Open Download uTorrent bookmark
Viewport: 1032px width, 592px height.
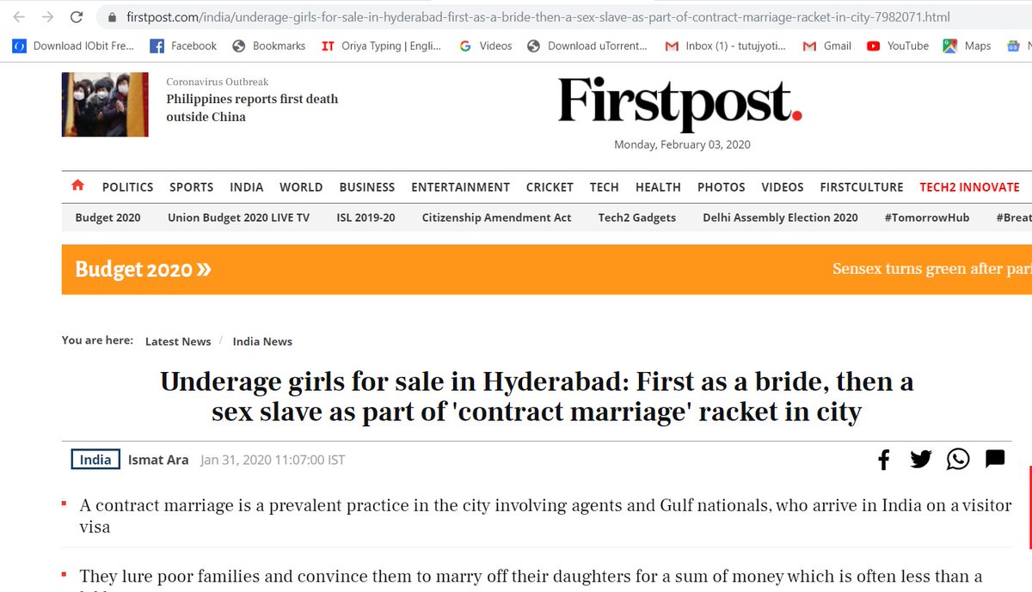pos(587,46)
